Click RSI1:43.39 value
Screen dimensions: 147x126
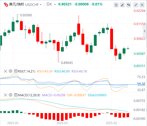tap(45, 71)
